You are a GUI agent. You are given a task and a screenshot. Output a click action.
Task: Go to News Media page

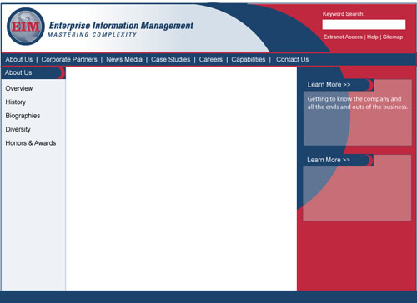(x=124, y=59)
